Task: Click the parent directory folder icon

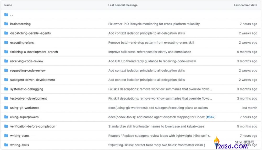Action: pos(6,15)
